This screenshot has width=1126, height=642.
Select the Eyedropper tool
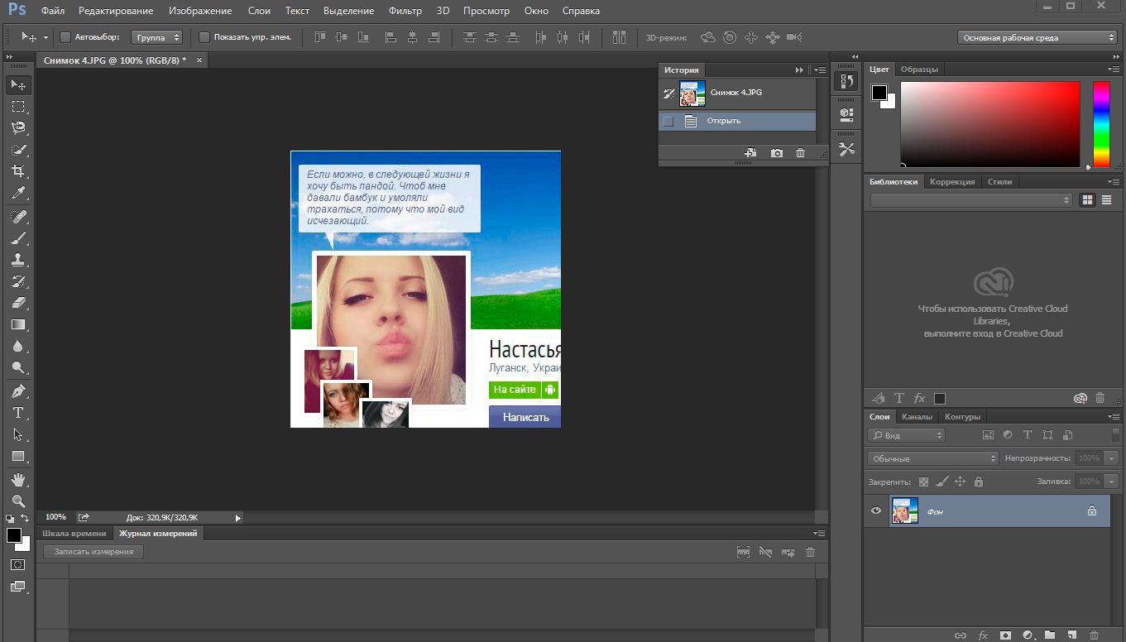coord(18,193)
